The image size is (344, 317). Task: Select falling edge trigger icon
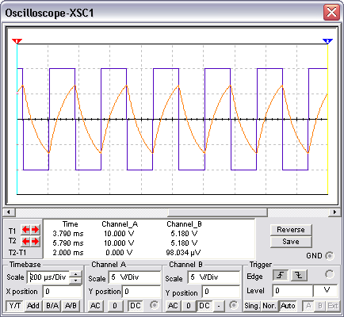point(299,276)
